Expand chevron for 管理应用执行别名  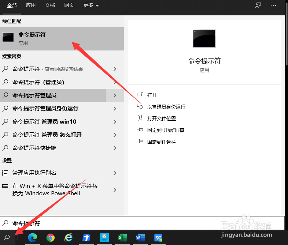coord(115,173)
